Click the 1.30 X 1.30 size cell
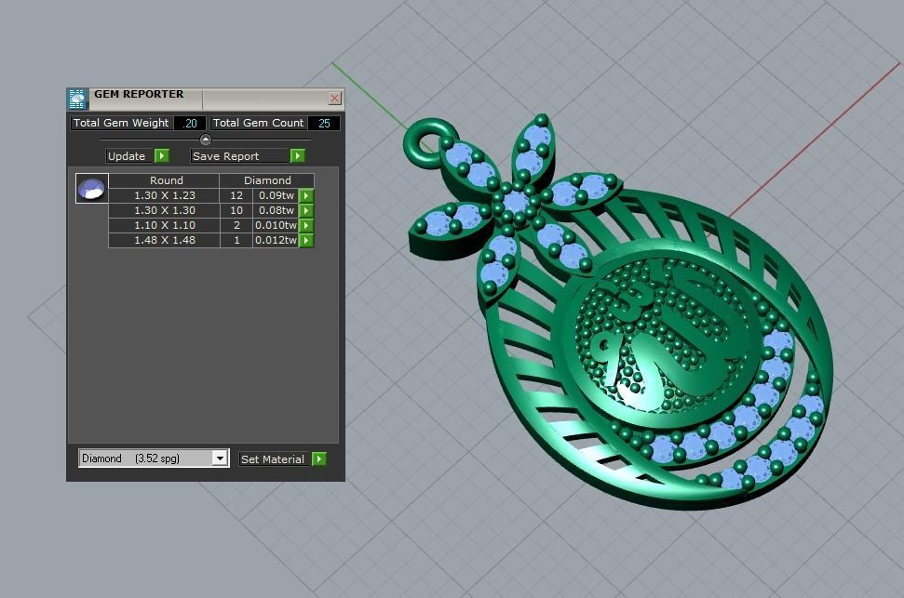The width and height of the screenshot is (904, 598). coord(164,211)
